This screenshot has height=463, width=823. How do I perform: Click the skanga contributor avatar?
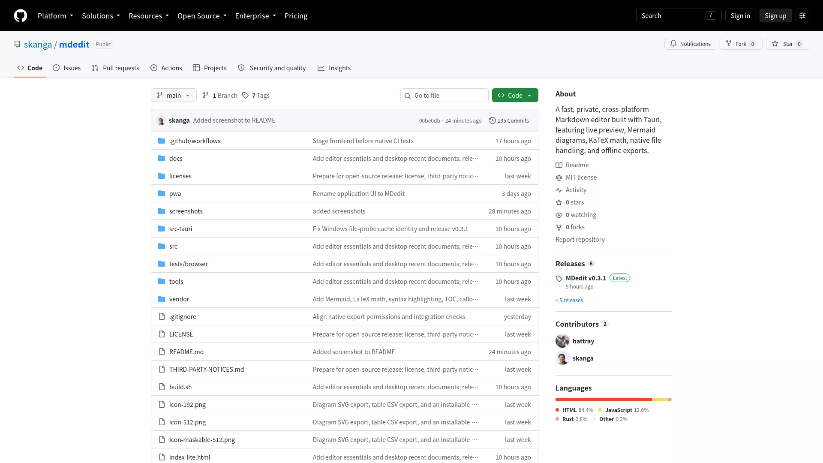point(562,358)
